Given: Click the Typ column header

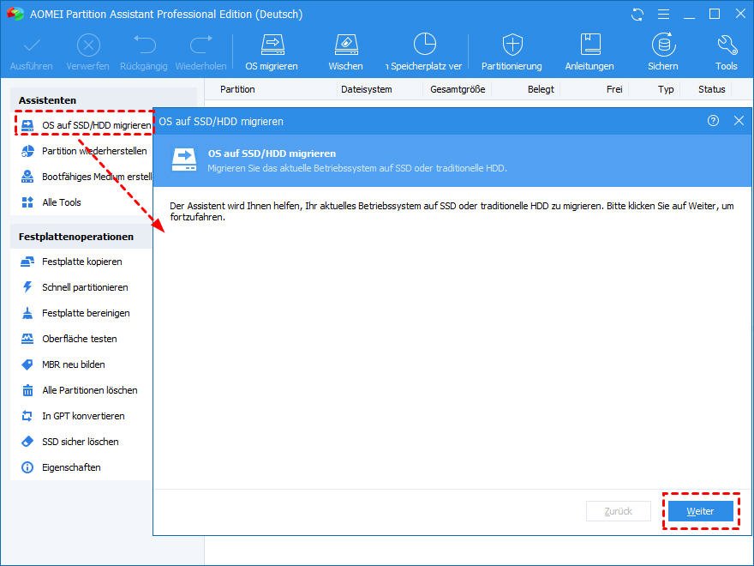Looking at the screenshot, I should click(x=666, y=89).
